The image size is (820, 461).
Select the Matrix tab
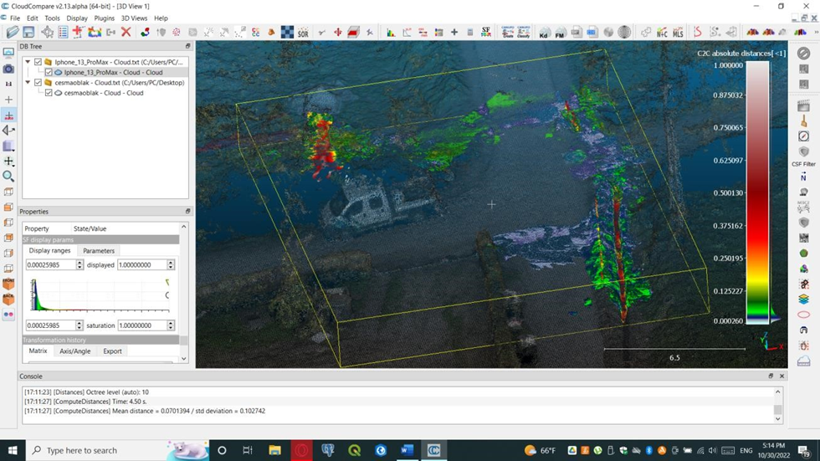38,351
